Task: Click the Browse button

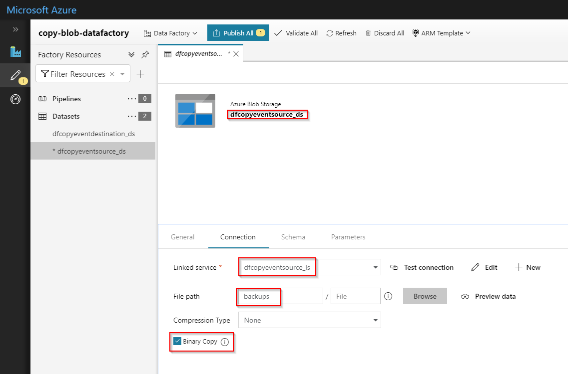Action: (425, 296)
